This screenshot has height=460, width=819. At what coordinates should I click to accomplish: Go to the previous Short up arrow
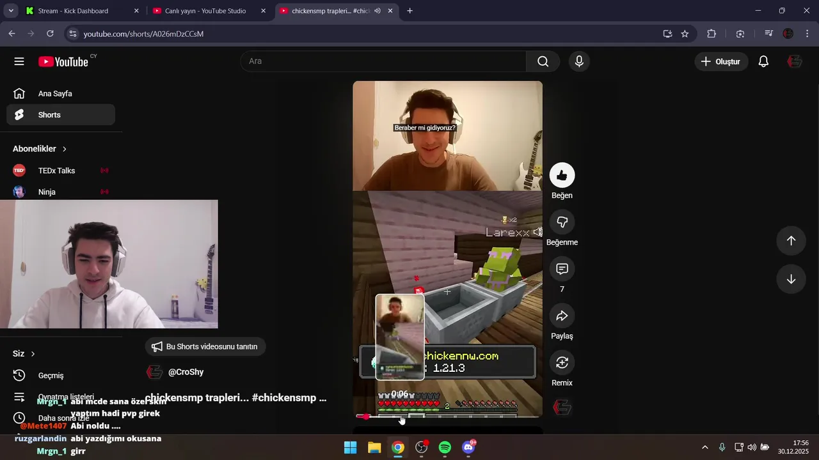[791, 240]
